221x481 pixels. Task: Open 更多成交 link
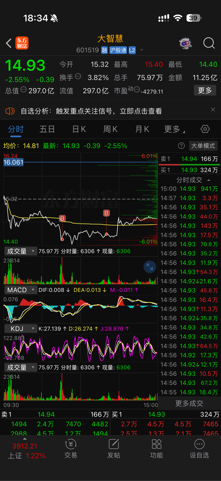[x=189, y=403]
